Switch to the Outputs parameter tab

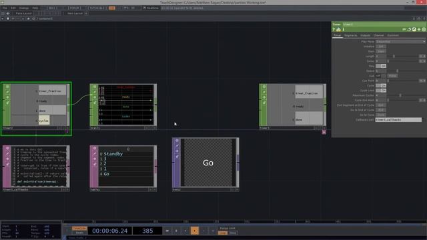pyautogui.click(x=365, y=35)
